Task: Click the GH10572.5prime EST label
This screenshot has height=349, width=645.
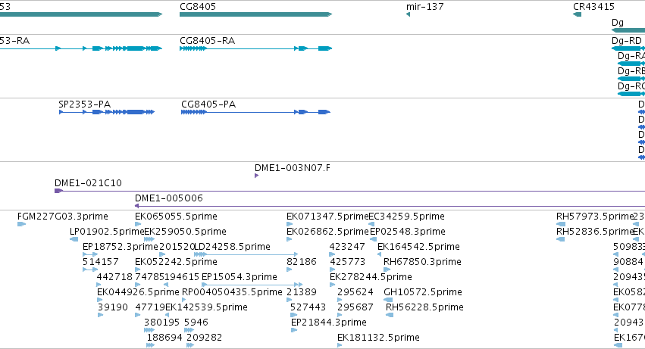Action: (423, 292)
